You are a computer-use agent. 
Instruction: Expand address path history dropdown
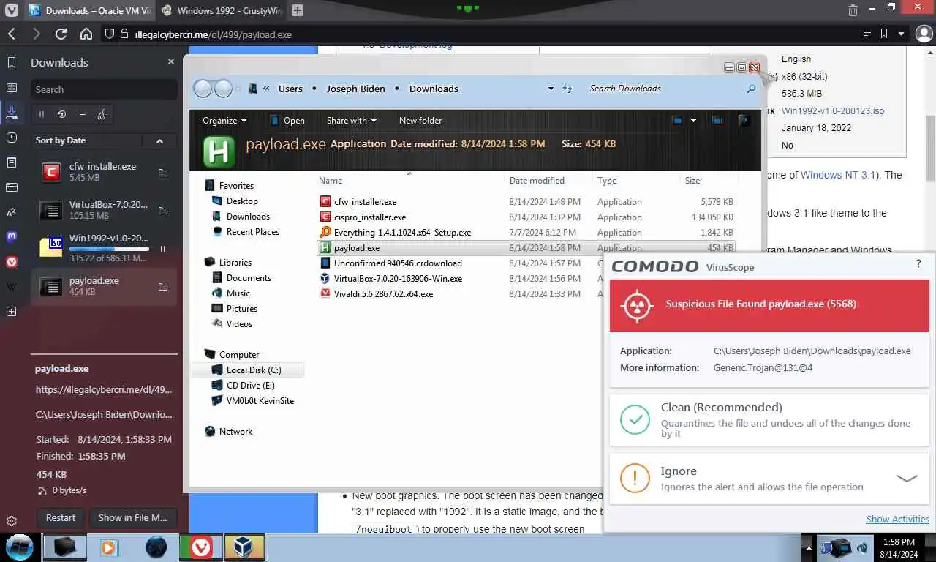(551, 89)
